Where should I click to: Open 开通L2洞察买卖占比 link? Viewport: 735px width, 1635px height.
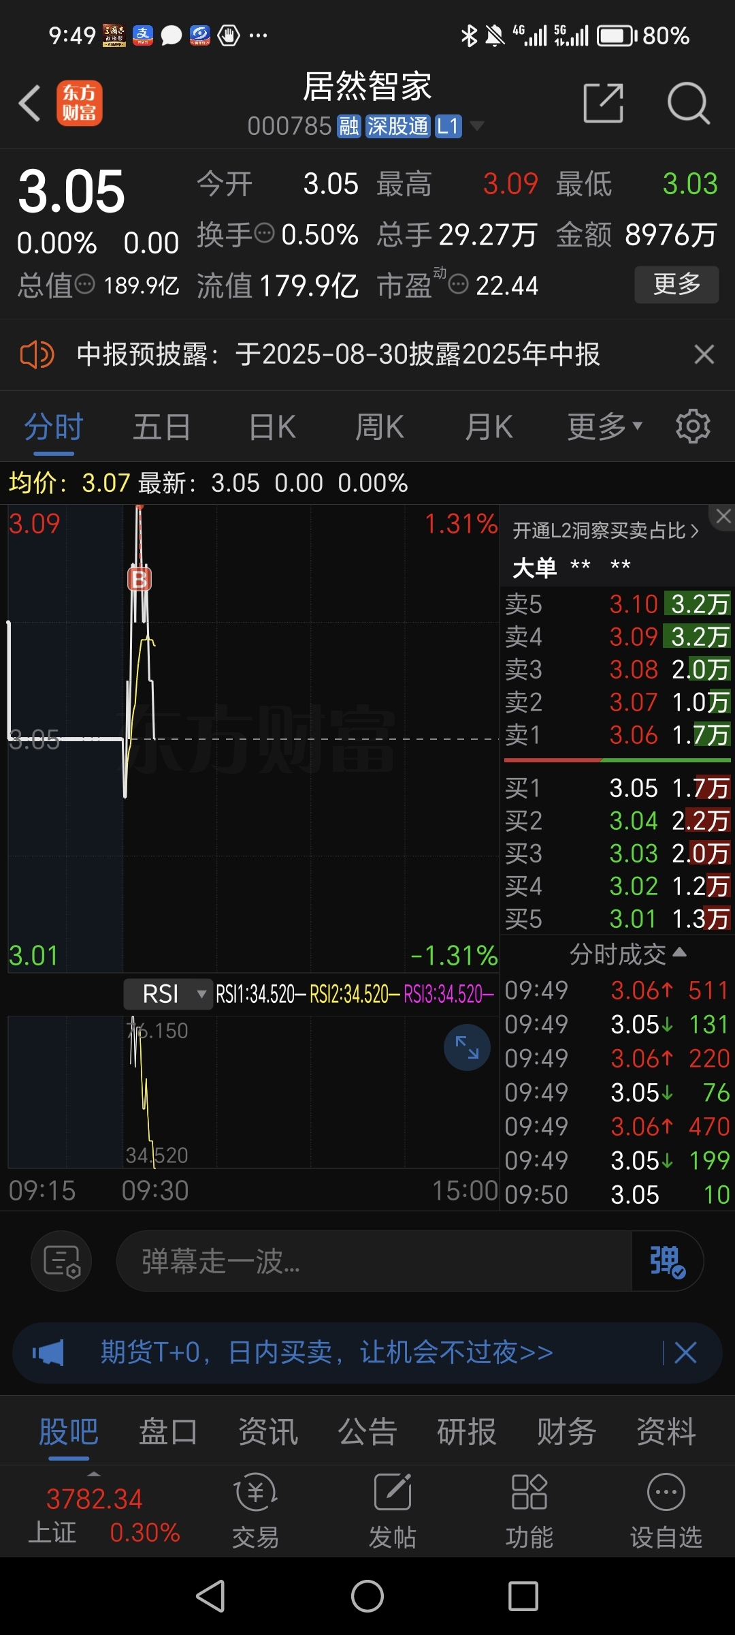point(605,531)
